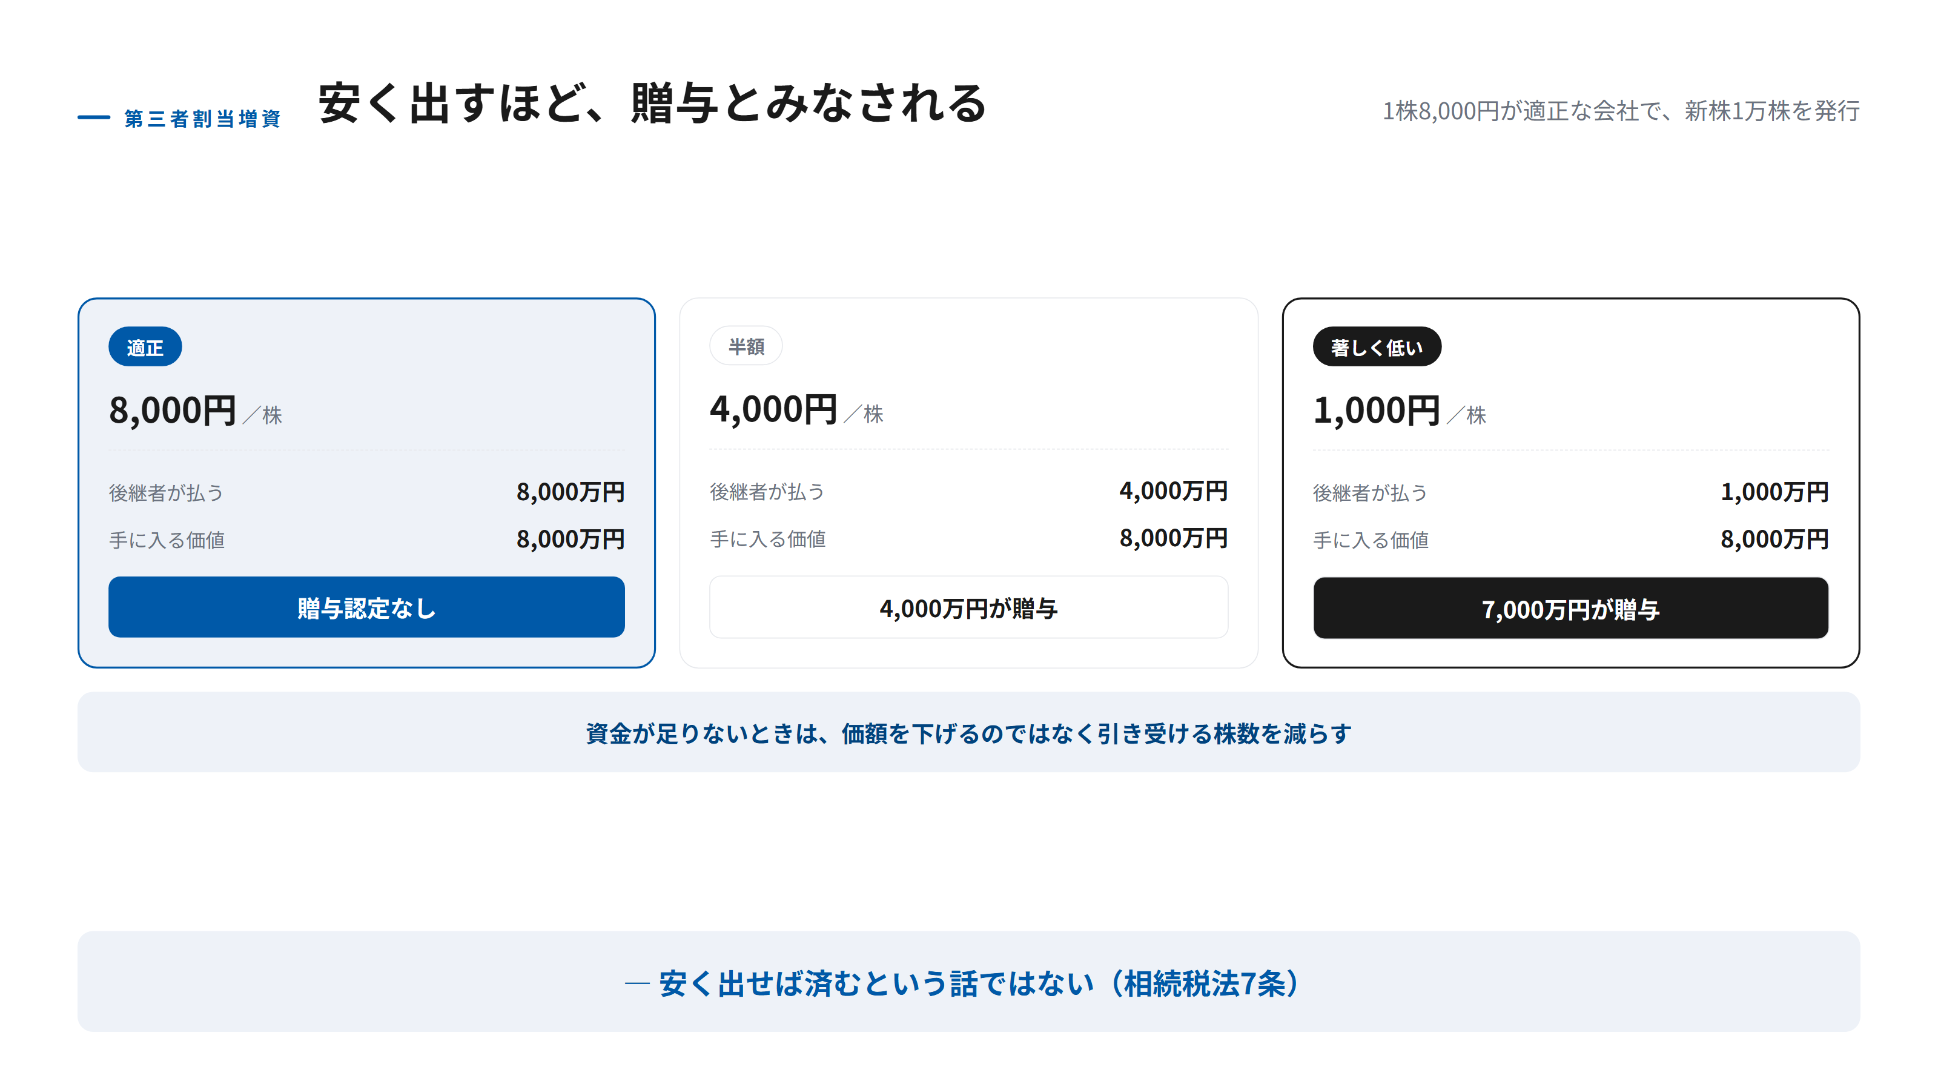
Task: Click the 8,000円／株 price text
Action: (x=196, y=412)
